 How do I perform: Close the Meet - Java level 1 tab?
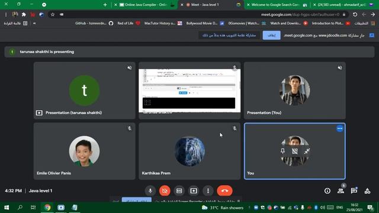click(182, 5)
